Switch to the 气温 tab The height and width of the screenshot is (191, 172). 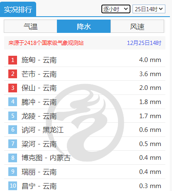click(30, 26)
